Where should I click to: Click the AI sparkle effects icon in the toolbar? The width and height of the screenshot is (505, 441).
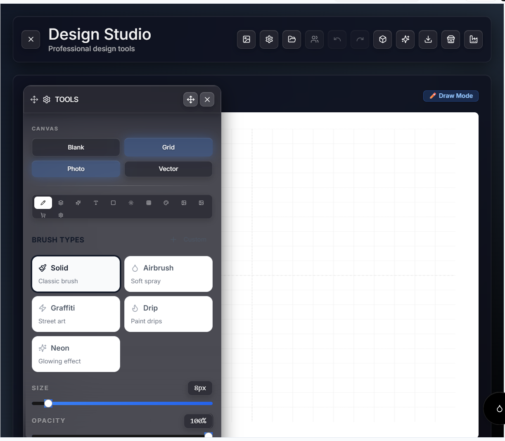(x=405, y=39)
